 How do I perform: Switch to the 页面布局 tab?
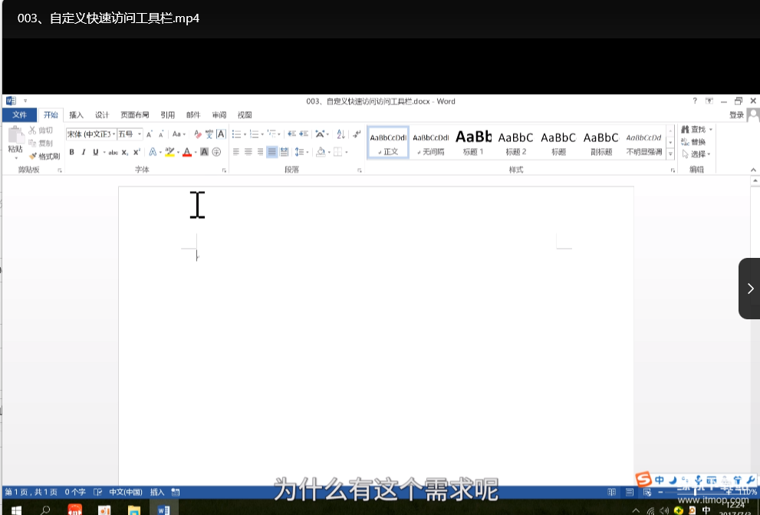pos(135,115)
